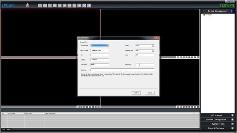237x133 pixels.
Task: Choose the 36-channel view layout icon
Action: [x=64, y=6]
